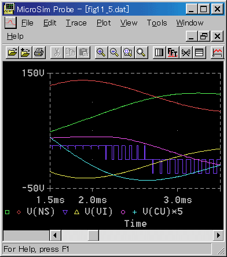Click the horizontal scrollbar left arrow
The image size is (227, 257).
[55, 236]
